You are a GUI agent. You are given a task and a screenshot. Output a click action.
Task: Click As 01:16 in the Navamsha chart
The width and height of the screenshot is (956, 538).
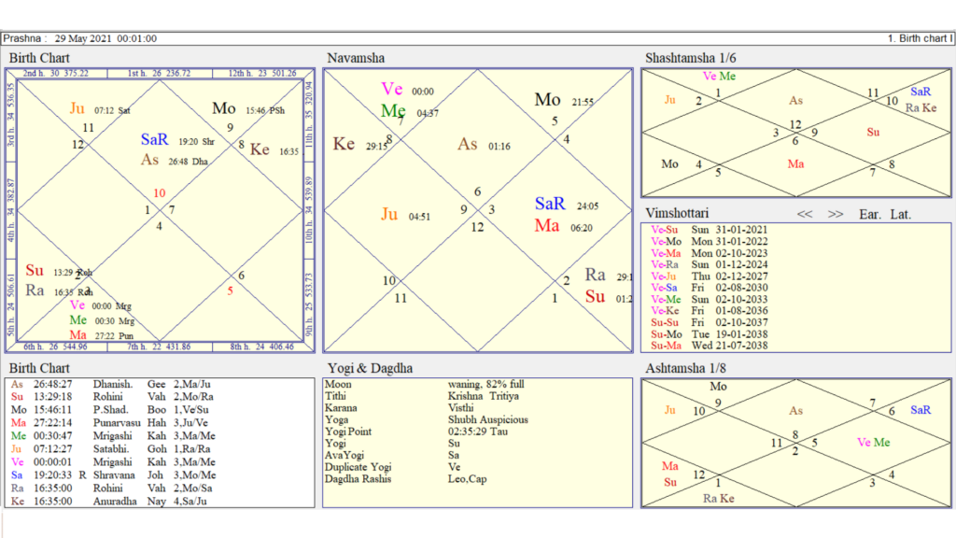(485, 145)
